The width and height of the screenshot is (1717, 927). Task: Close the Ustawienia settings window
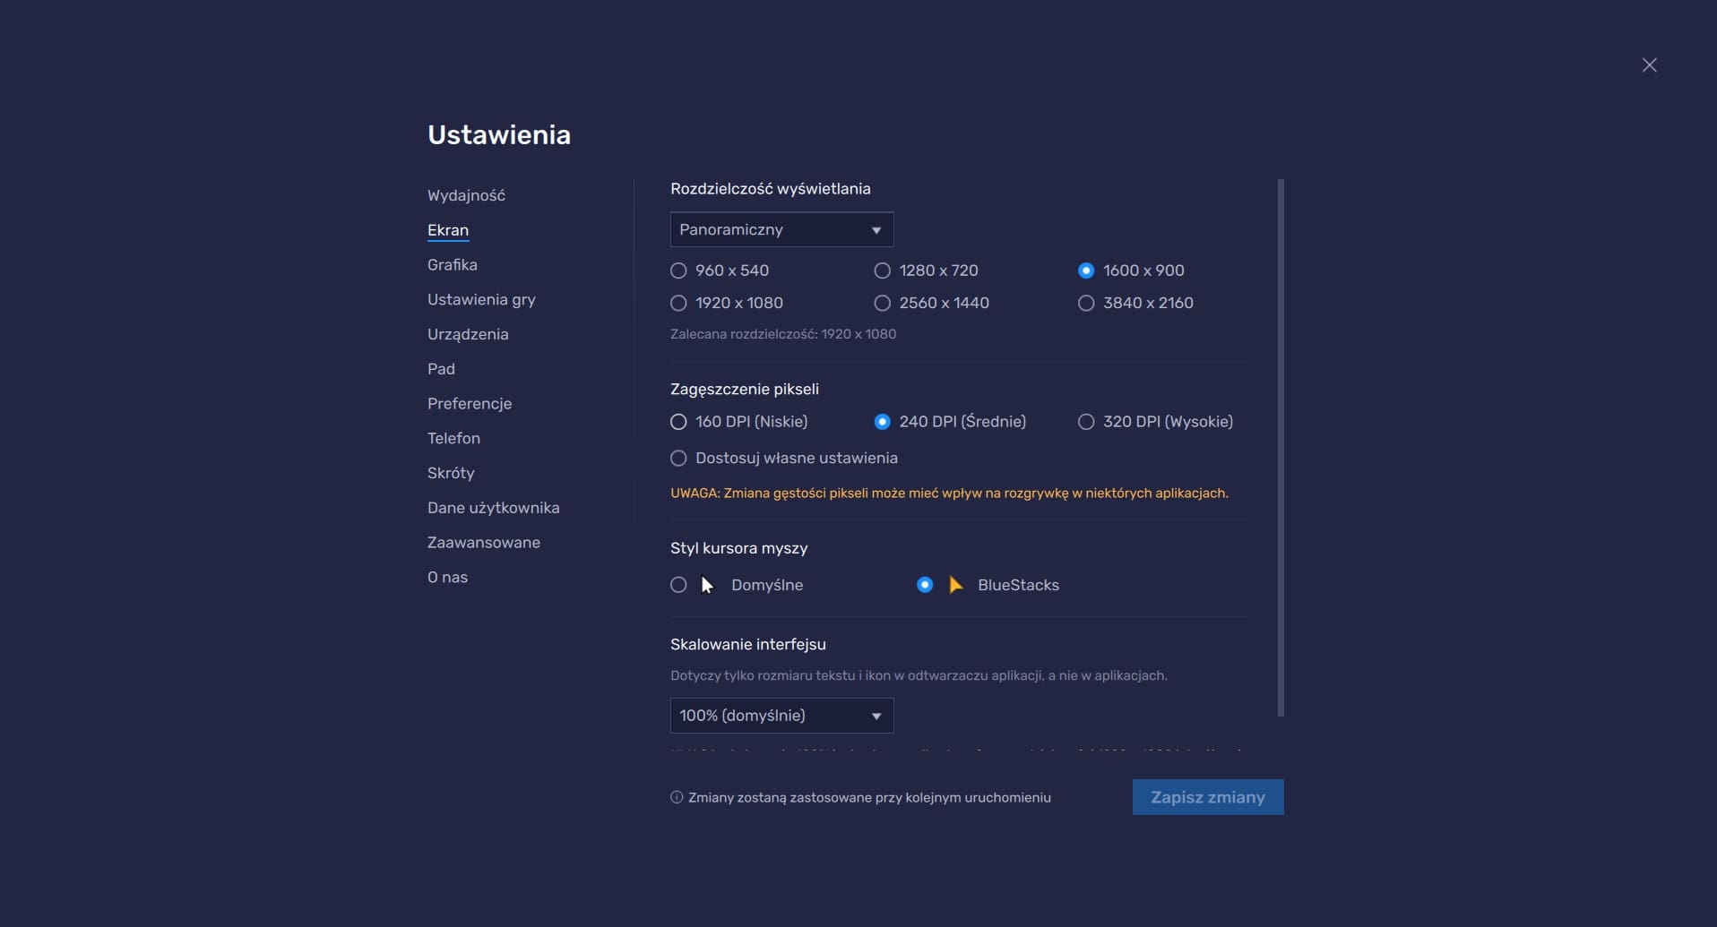tap(1649, 65)
